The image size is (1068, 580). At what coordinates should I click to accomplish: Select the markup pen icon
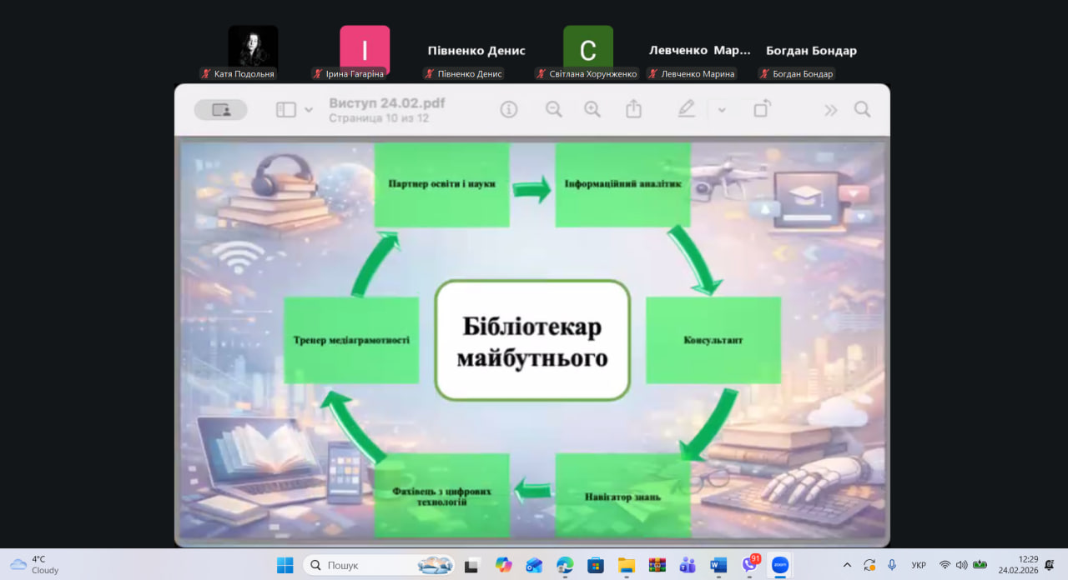(x=686, y=109)
